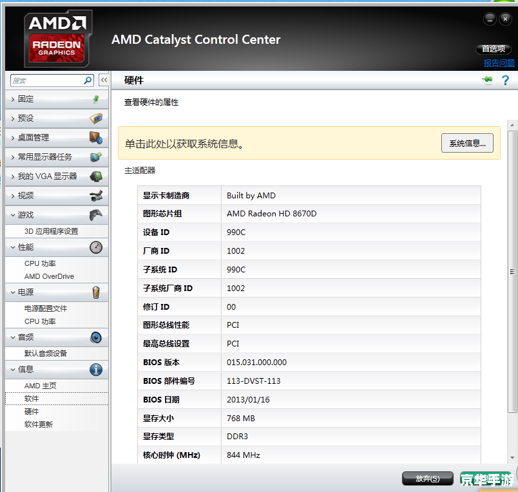Click the 报告问题 link

tap(499, 62)
